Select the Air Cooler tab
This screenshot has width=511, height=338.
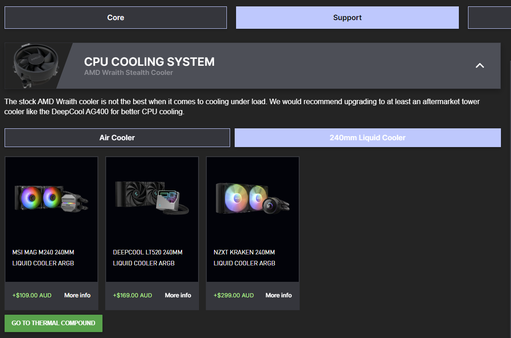tap(117, 137)
